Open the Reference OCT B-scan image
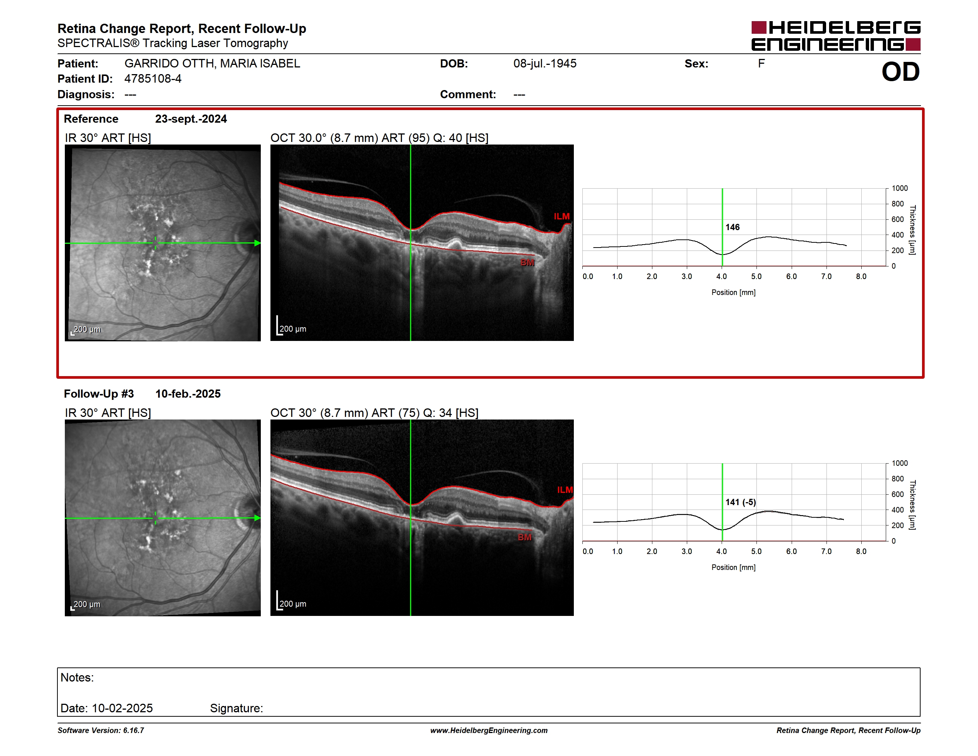978x756 pixels. pyautogui.click(x=422, y=243)
